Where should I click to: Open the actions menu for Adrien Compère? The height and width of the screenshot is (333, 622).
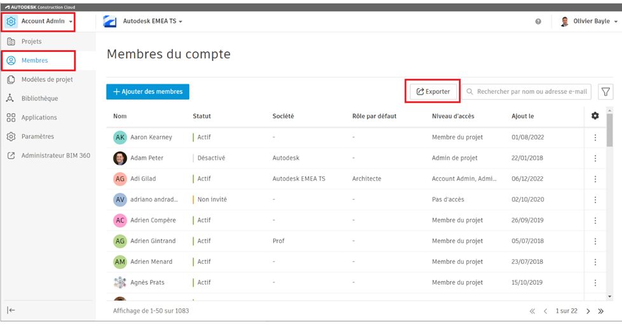[595, 220]
